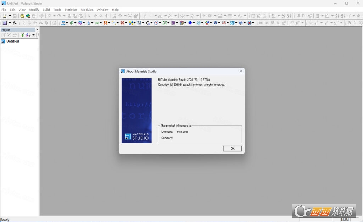The height and width of the screenshot is (222, 363).
Task: Click the green cylinder module icon
Action: 72,23
